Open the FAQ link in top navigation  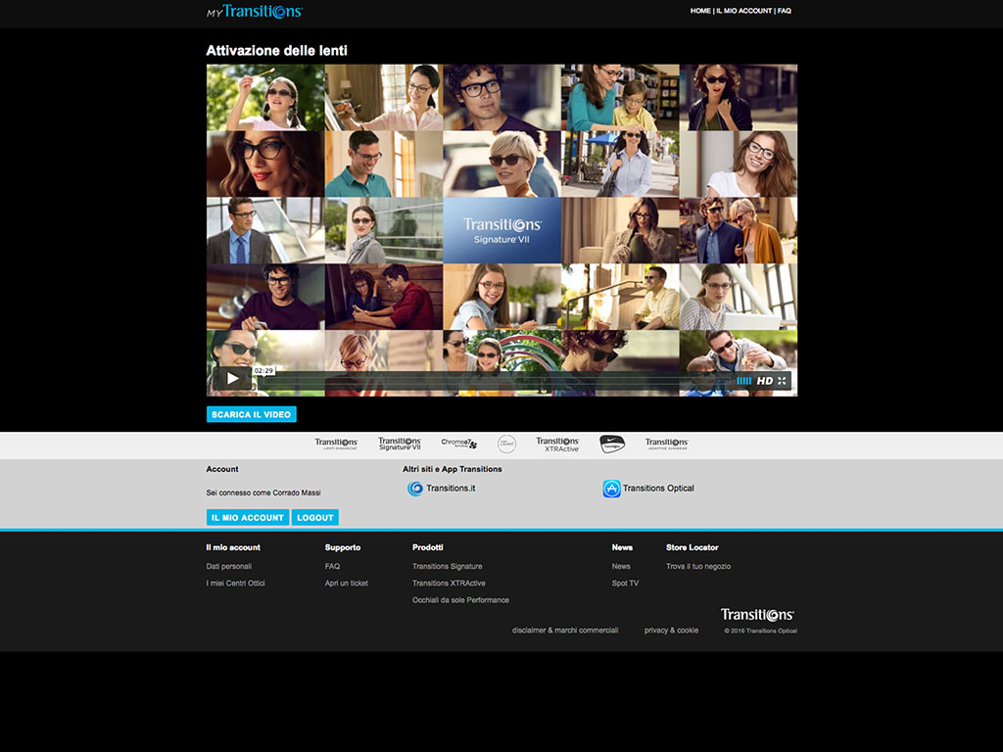(785, 11)
